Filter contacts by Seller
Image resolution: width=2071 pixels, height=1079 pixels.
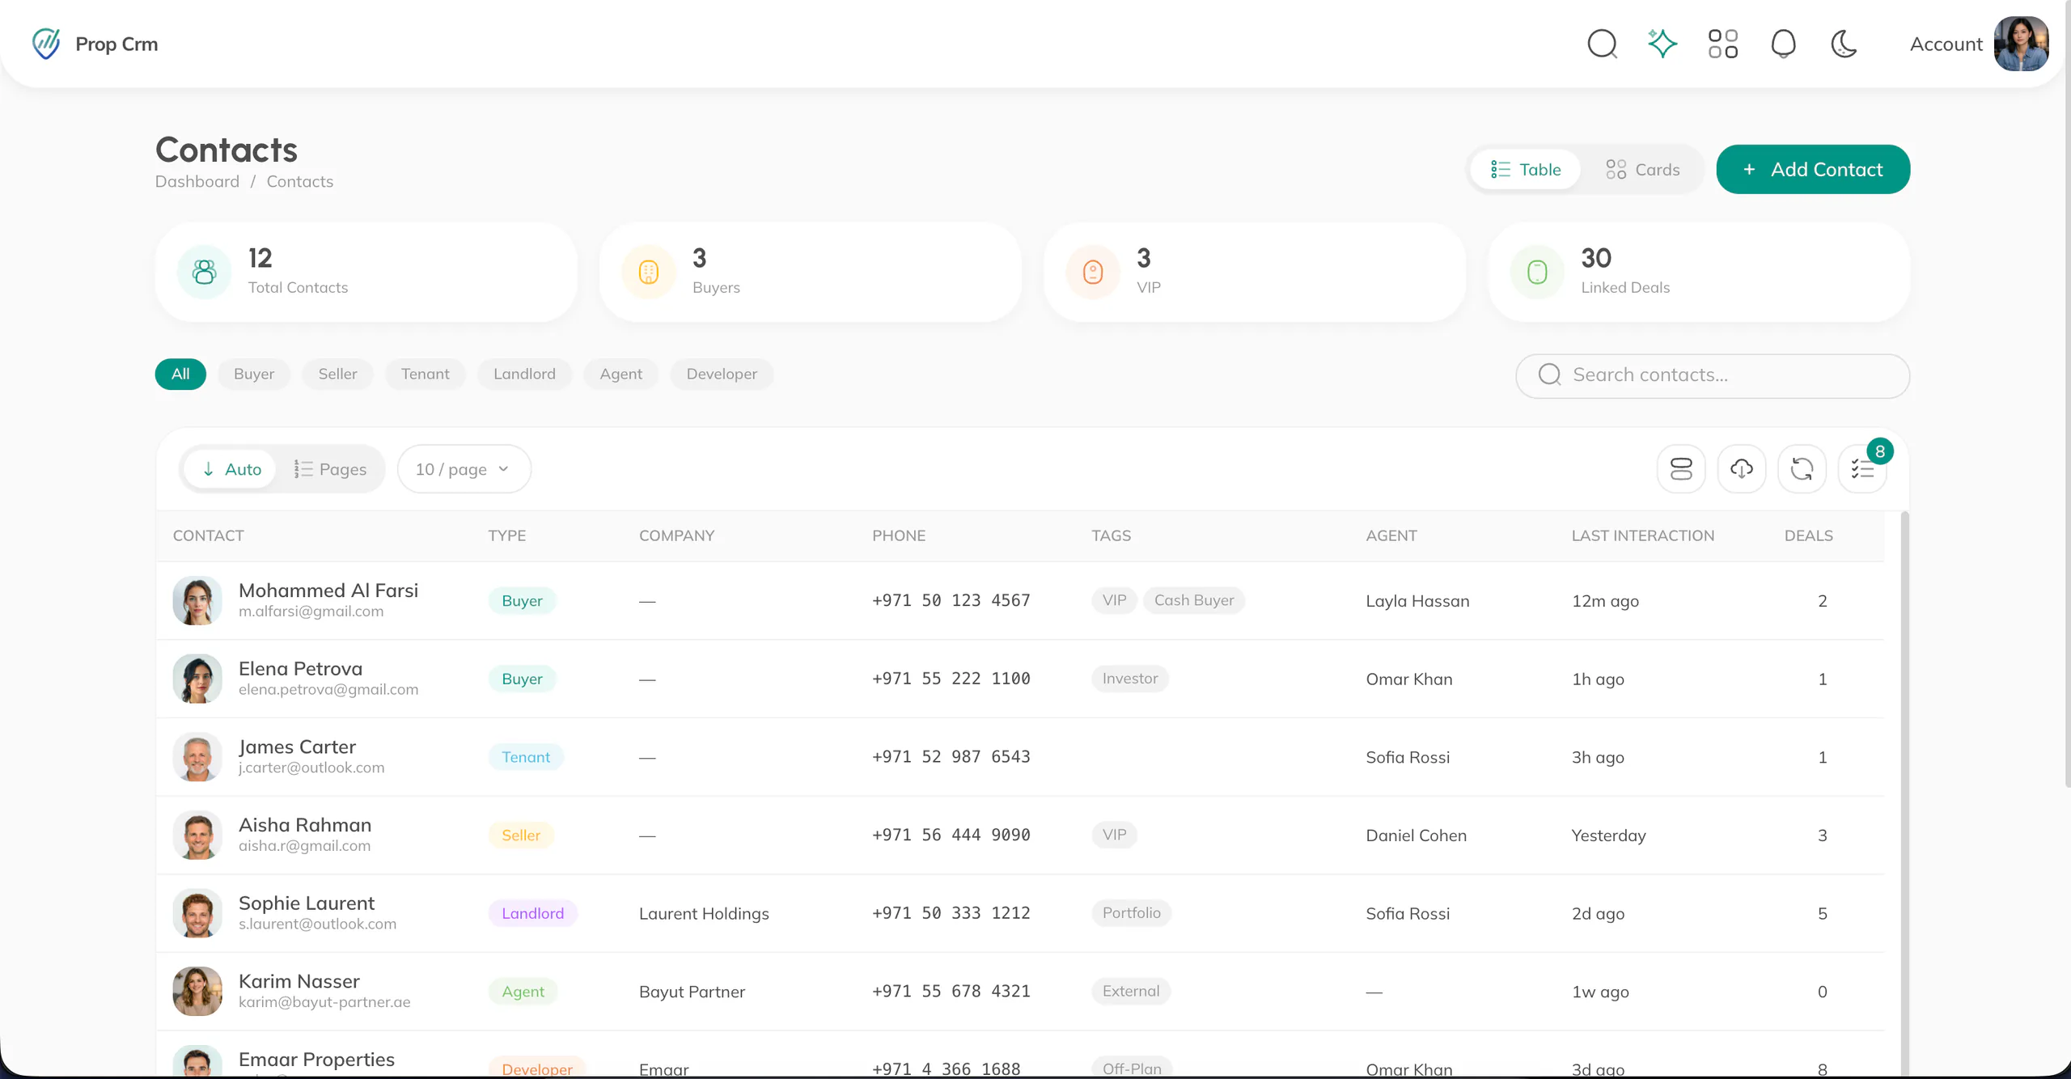(337, 374)
